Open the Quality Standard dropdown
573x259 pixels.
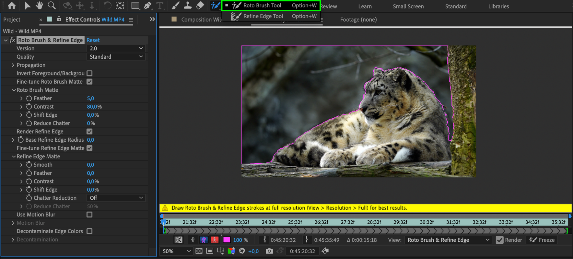pos(116,57)
